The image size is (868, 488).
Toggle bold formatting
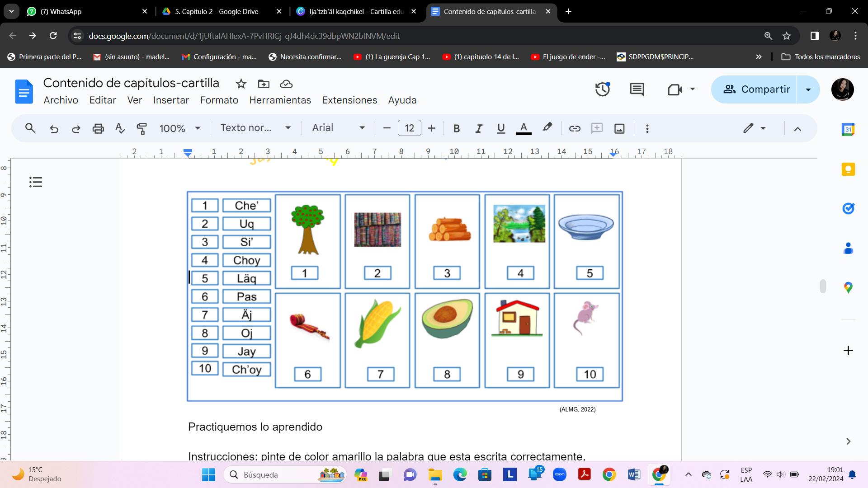(456, 128)
